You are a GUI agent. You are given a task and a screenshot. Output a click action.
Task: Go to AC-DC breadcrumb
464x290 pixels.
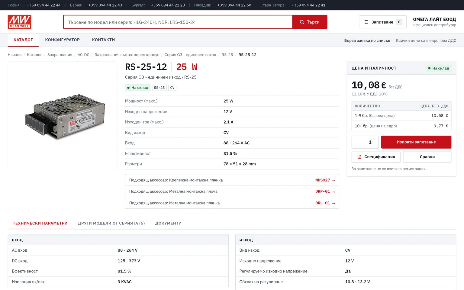pyautogui.click(x=83, y=55)
